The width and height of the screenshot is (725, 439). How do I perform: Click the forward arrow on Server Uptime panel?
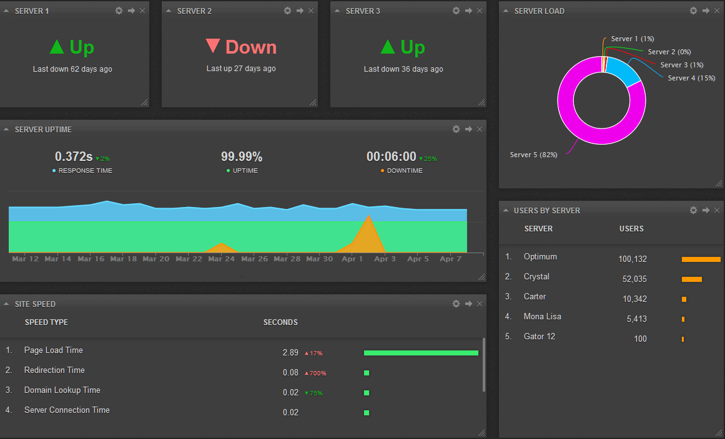click(x=468, y=129)
